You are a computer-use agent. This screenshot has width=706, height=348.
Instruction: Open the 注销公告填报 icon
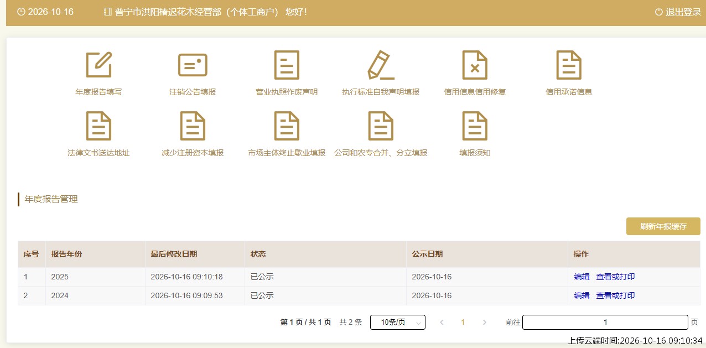tap(193, 65)
